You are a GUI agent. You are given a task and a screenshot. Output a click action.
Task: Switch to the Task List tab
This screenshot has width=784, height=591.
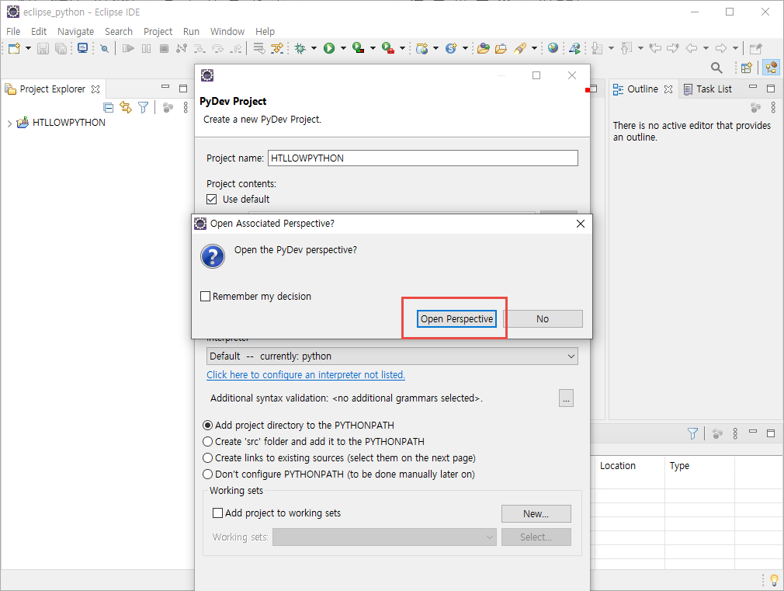(x=707, y=89)
